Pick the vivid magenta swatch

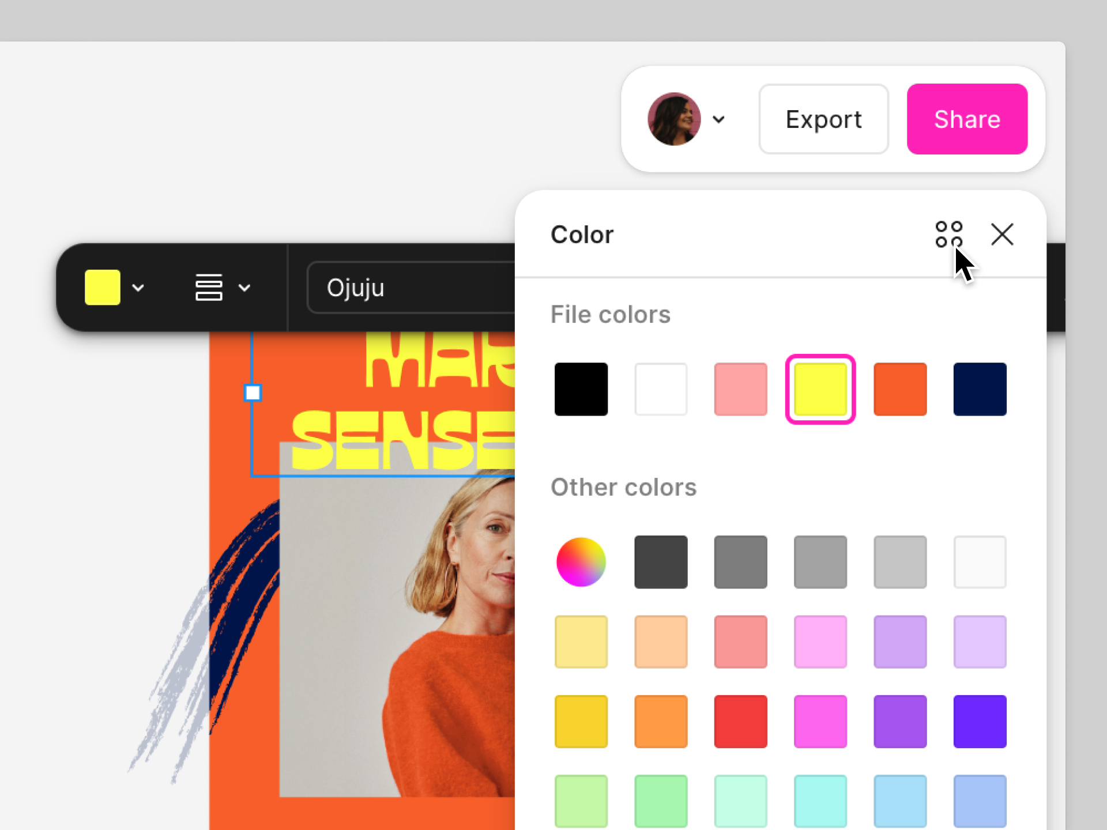(820, 722)
